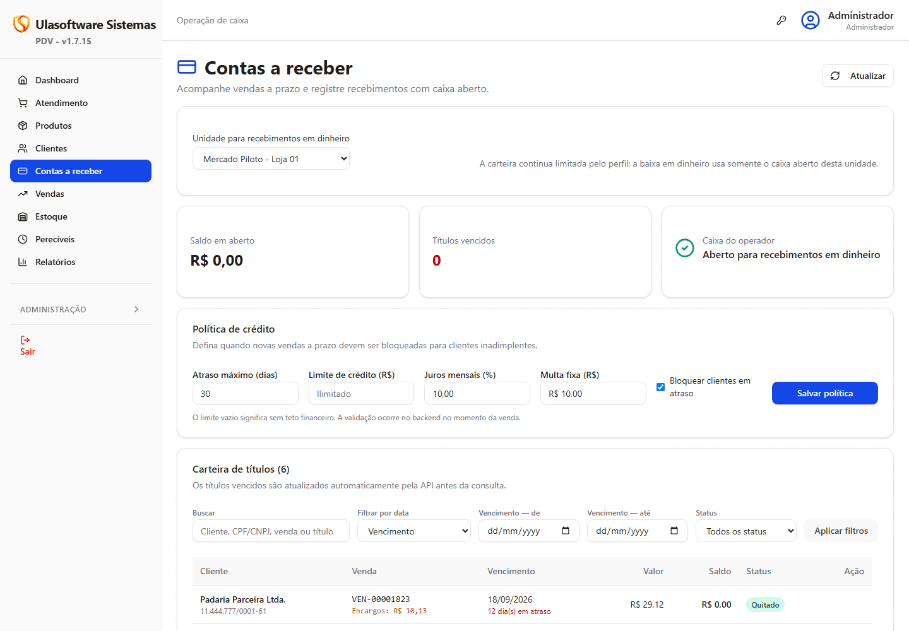Open the Administrador user avatar icon
The width and height of the screenshot is (909, 631).
[811, 20]
